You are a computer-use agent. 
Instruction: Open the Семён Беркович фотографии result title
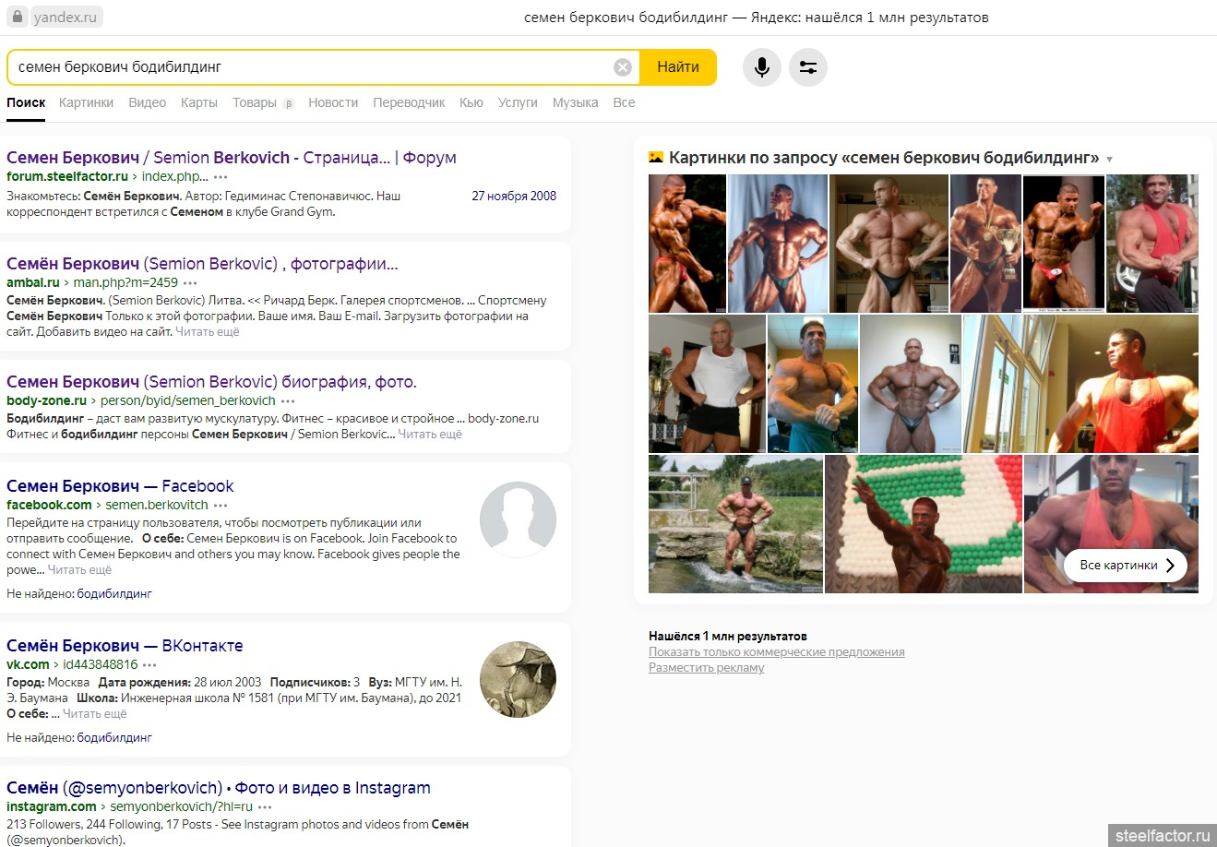(x=202, y=264)
